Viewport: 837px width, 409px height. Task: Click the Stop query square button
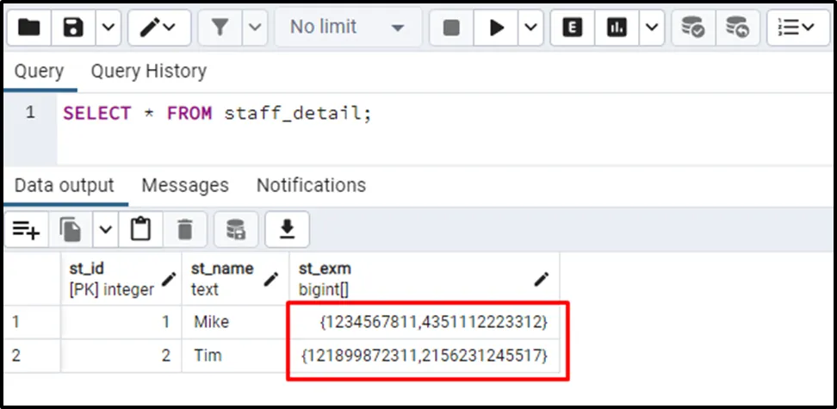click(x=451, y=28)
